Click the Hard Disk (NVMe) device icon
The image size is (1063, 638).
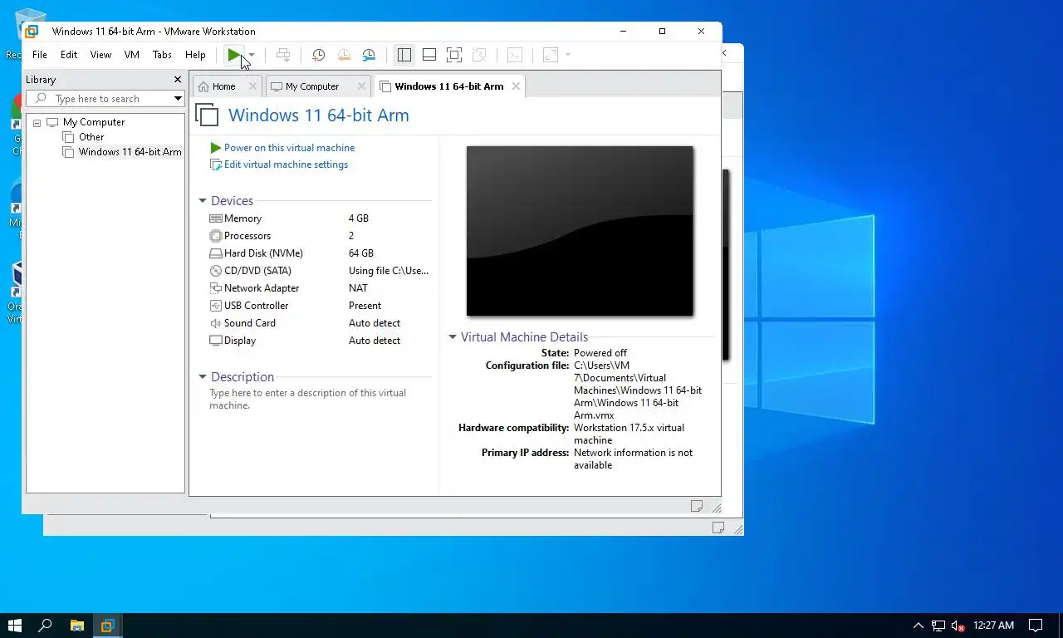[216, 253]
